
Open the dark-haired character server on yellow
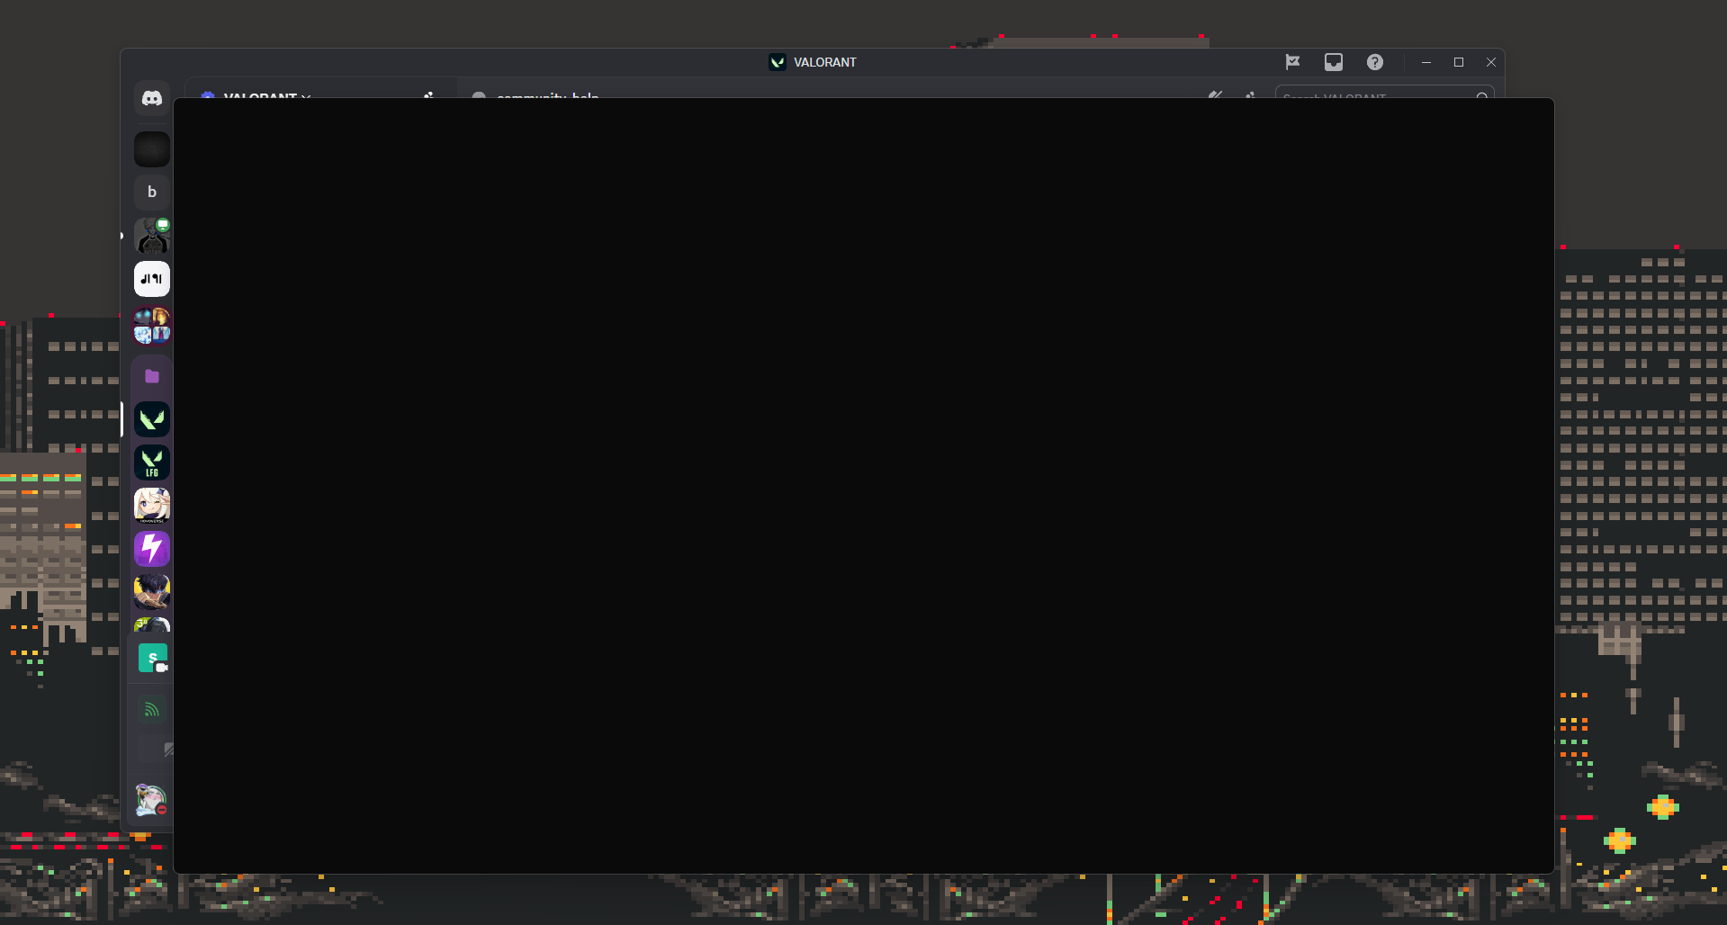(152, 592)
